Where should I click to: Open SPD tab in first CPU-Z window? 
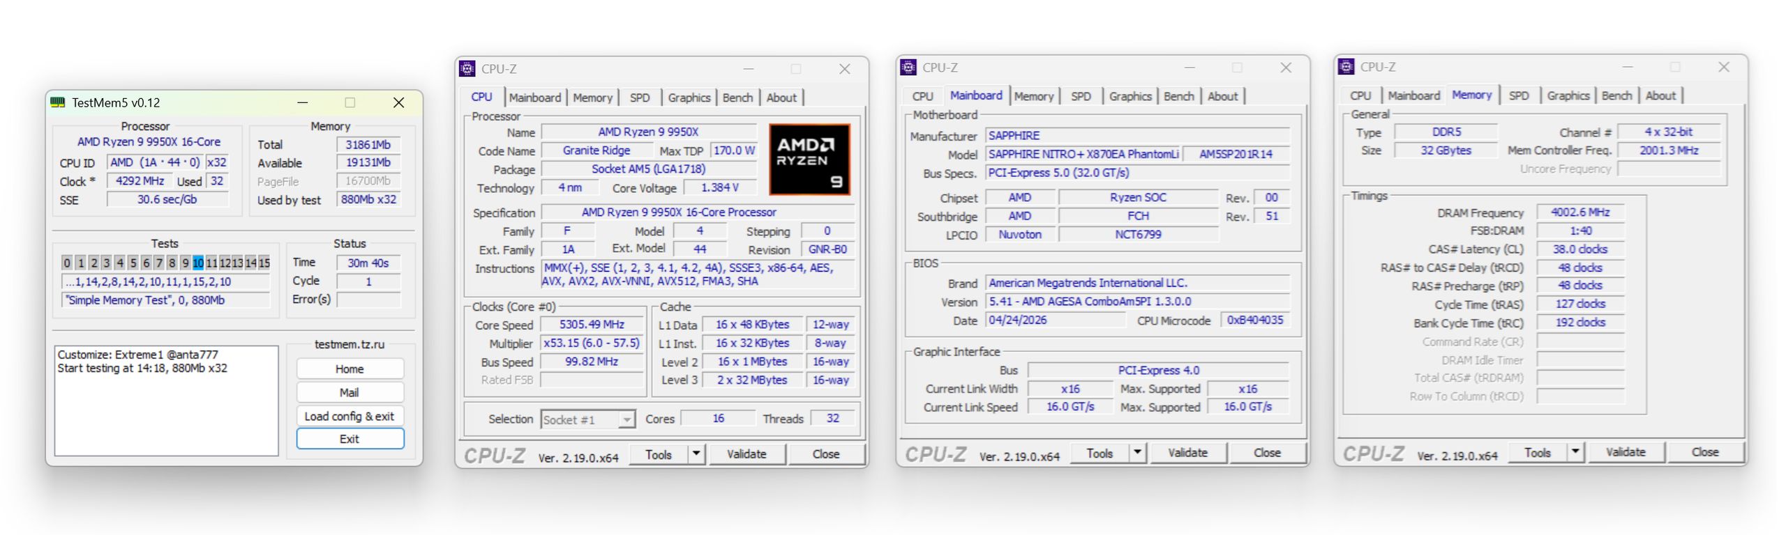(639, 98)
